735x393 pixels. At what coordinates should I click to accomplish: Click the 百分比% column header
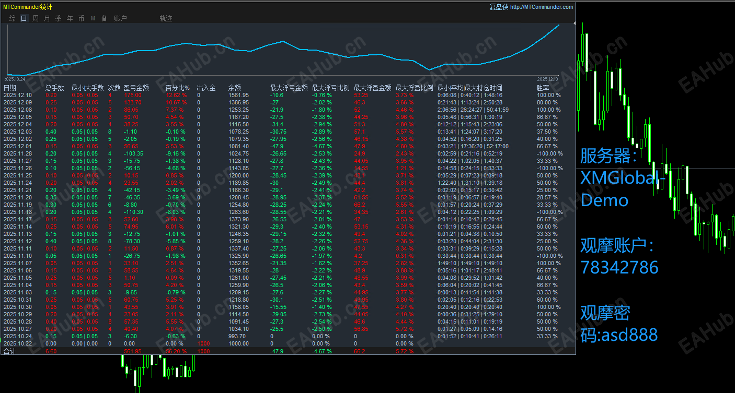(x=178, y=88)
